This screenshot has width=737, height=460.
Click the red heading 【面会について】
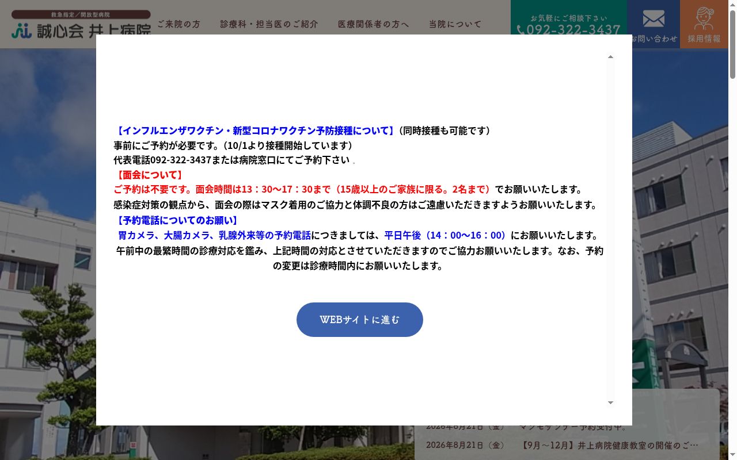click(x=149, y=175)
